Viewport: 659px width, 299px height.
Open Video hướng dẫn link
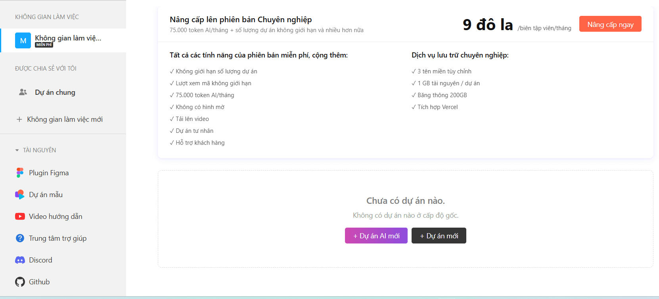(x=56, y=217)
